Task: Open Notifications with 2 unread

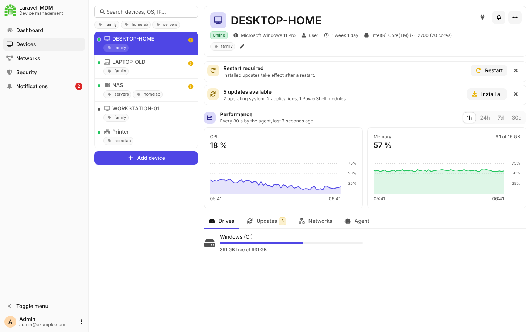Action: tap(44, 86)
